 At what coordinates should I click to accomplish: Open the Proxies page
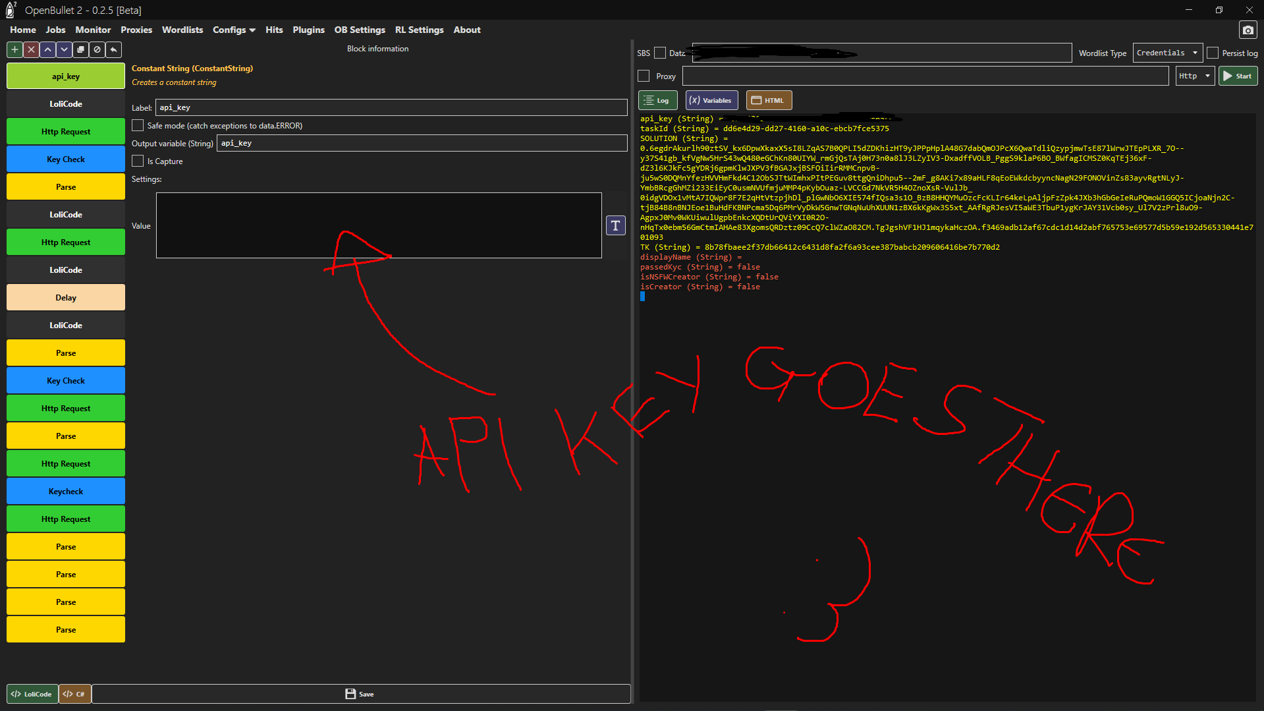(136, 30)
